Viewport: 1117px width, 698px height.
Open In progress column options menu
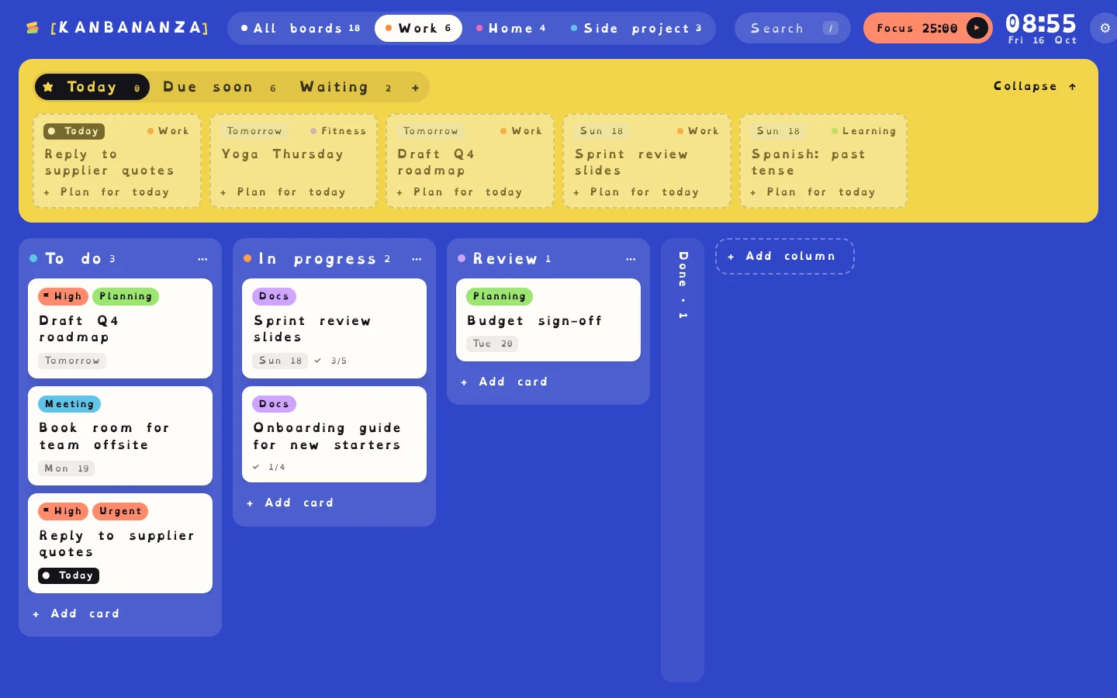417,259
